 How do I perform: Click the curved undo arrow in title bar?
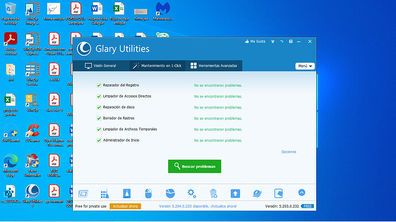pyautogui.click(x=282, y=41)
